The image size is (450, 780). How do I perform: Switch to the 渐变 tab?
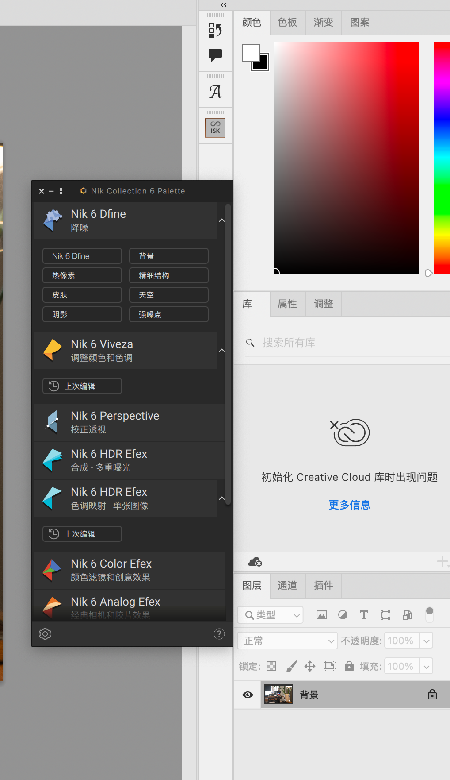tap(323, 22)
